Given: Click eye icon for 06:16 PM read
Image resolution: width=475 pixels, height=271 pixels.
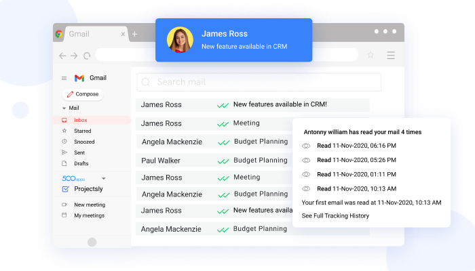Looking at the screenshot, I should point(306,146).
